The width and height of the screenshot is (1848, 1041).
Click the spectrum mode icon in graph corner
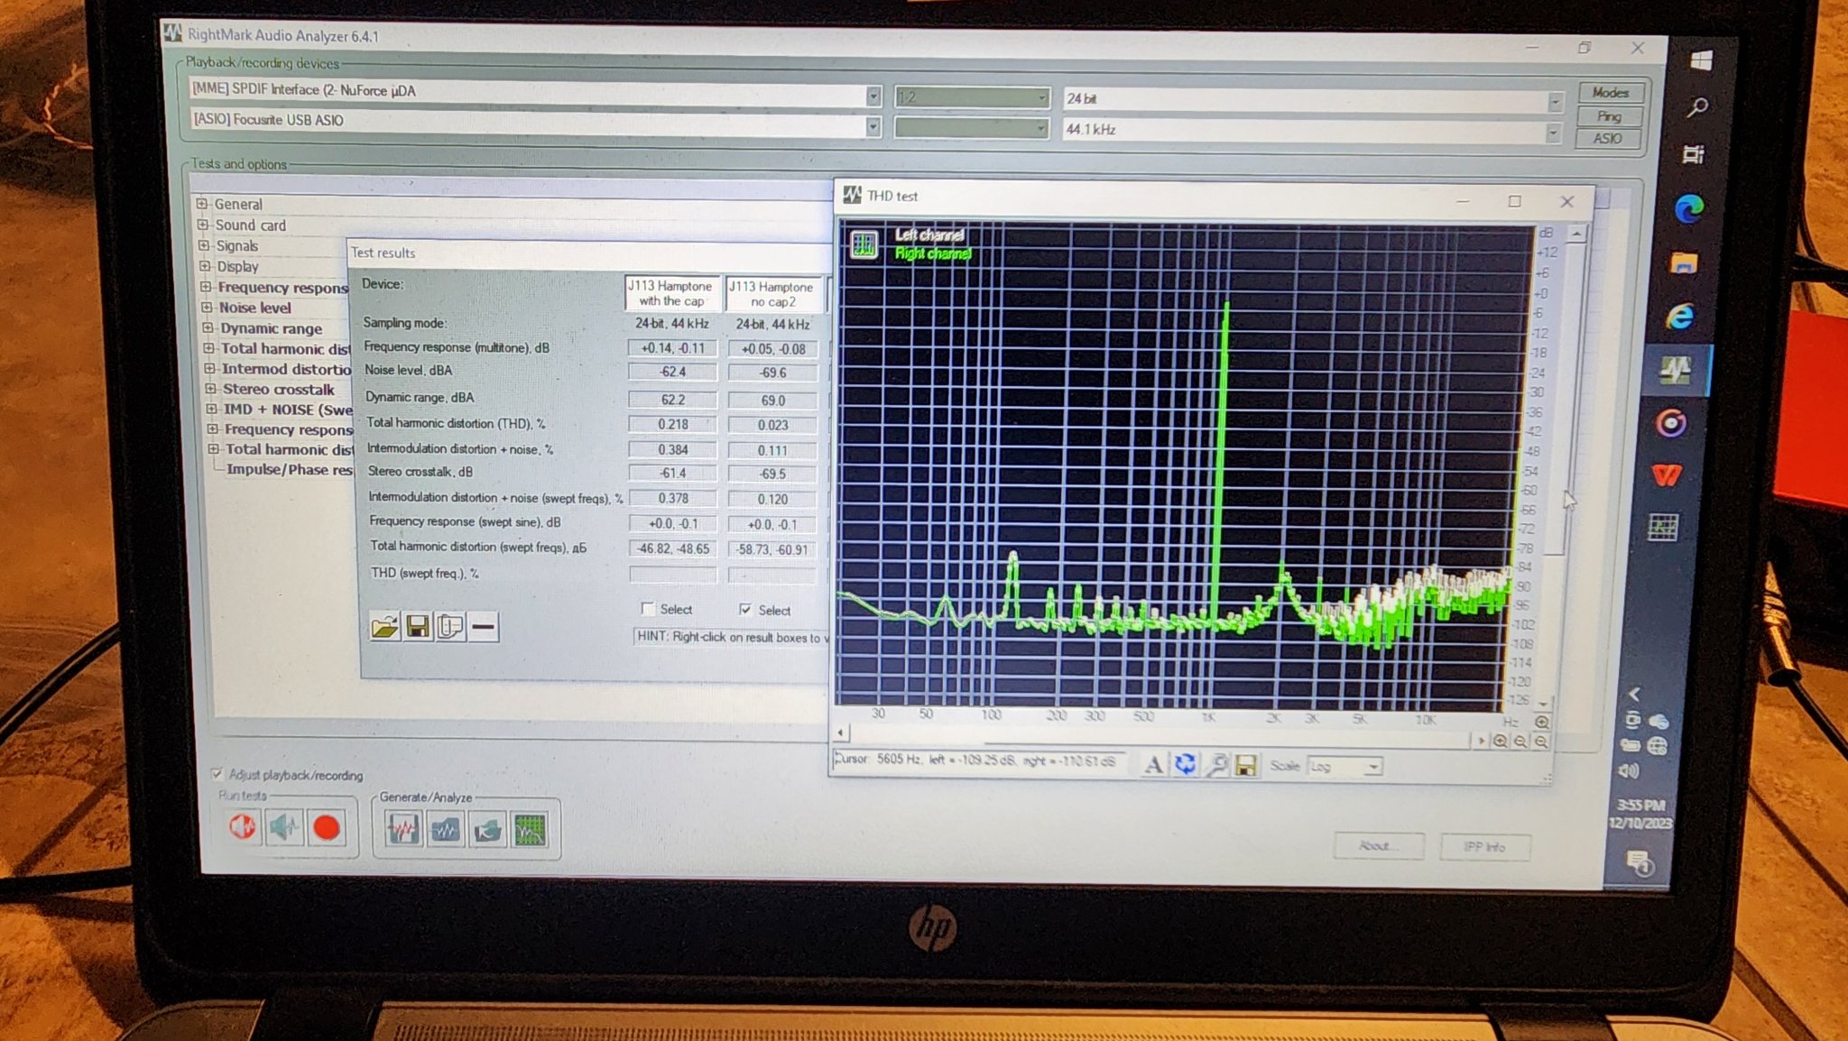pyautogui.click(x=864, y=244)
